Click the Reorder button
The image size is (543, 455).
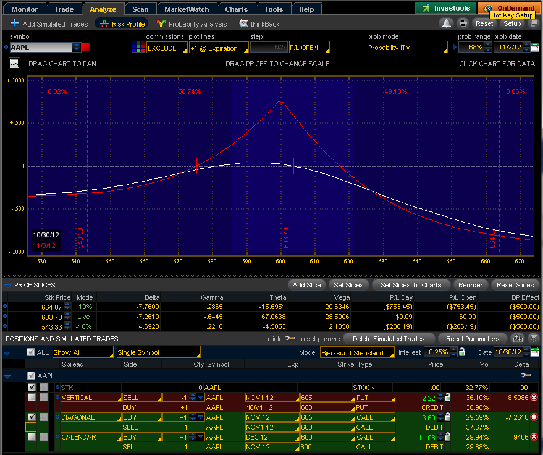coord(470,285)
